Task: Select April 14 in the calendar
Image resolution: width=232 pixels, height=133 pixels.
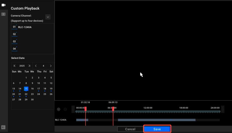Action: pyautogui.click(x=20, y=89)
